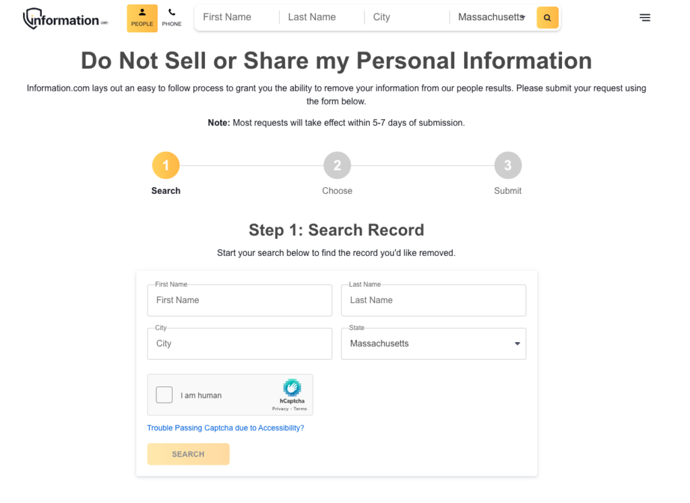690x503 pixels.
Task: Select the PEOPLE search icon
Action: [x=142, y=18]
